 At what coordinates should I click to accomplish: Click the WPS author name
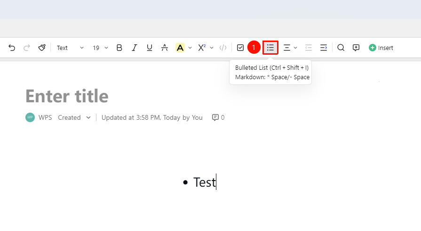click(45, 117)
